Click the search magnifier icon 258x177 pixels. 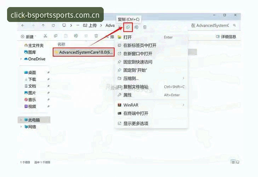coord(234,25)
